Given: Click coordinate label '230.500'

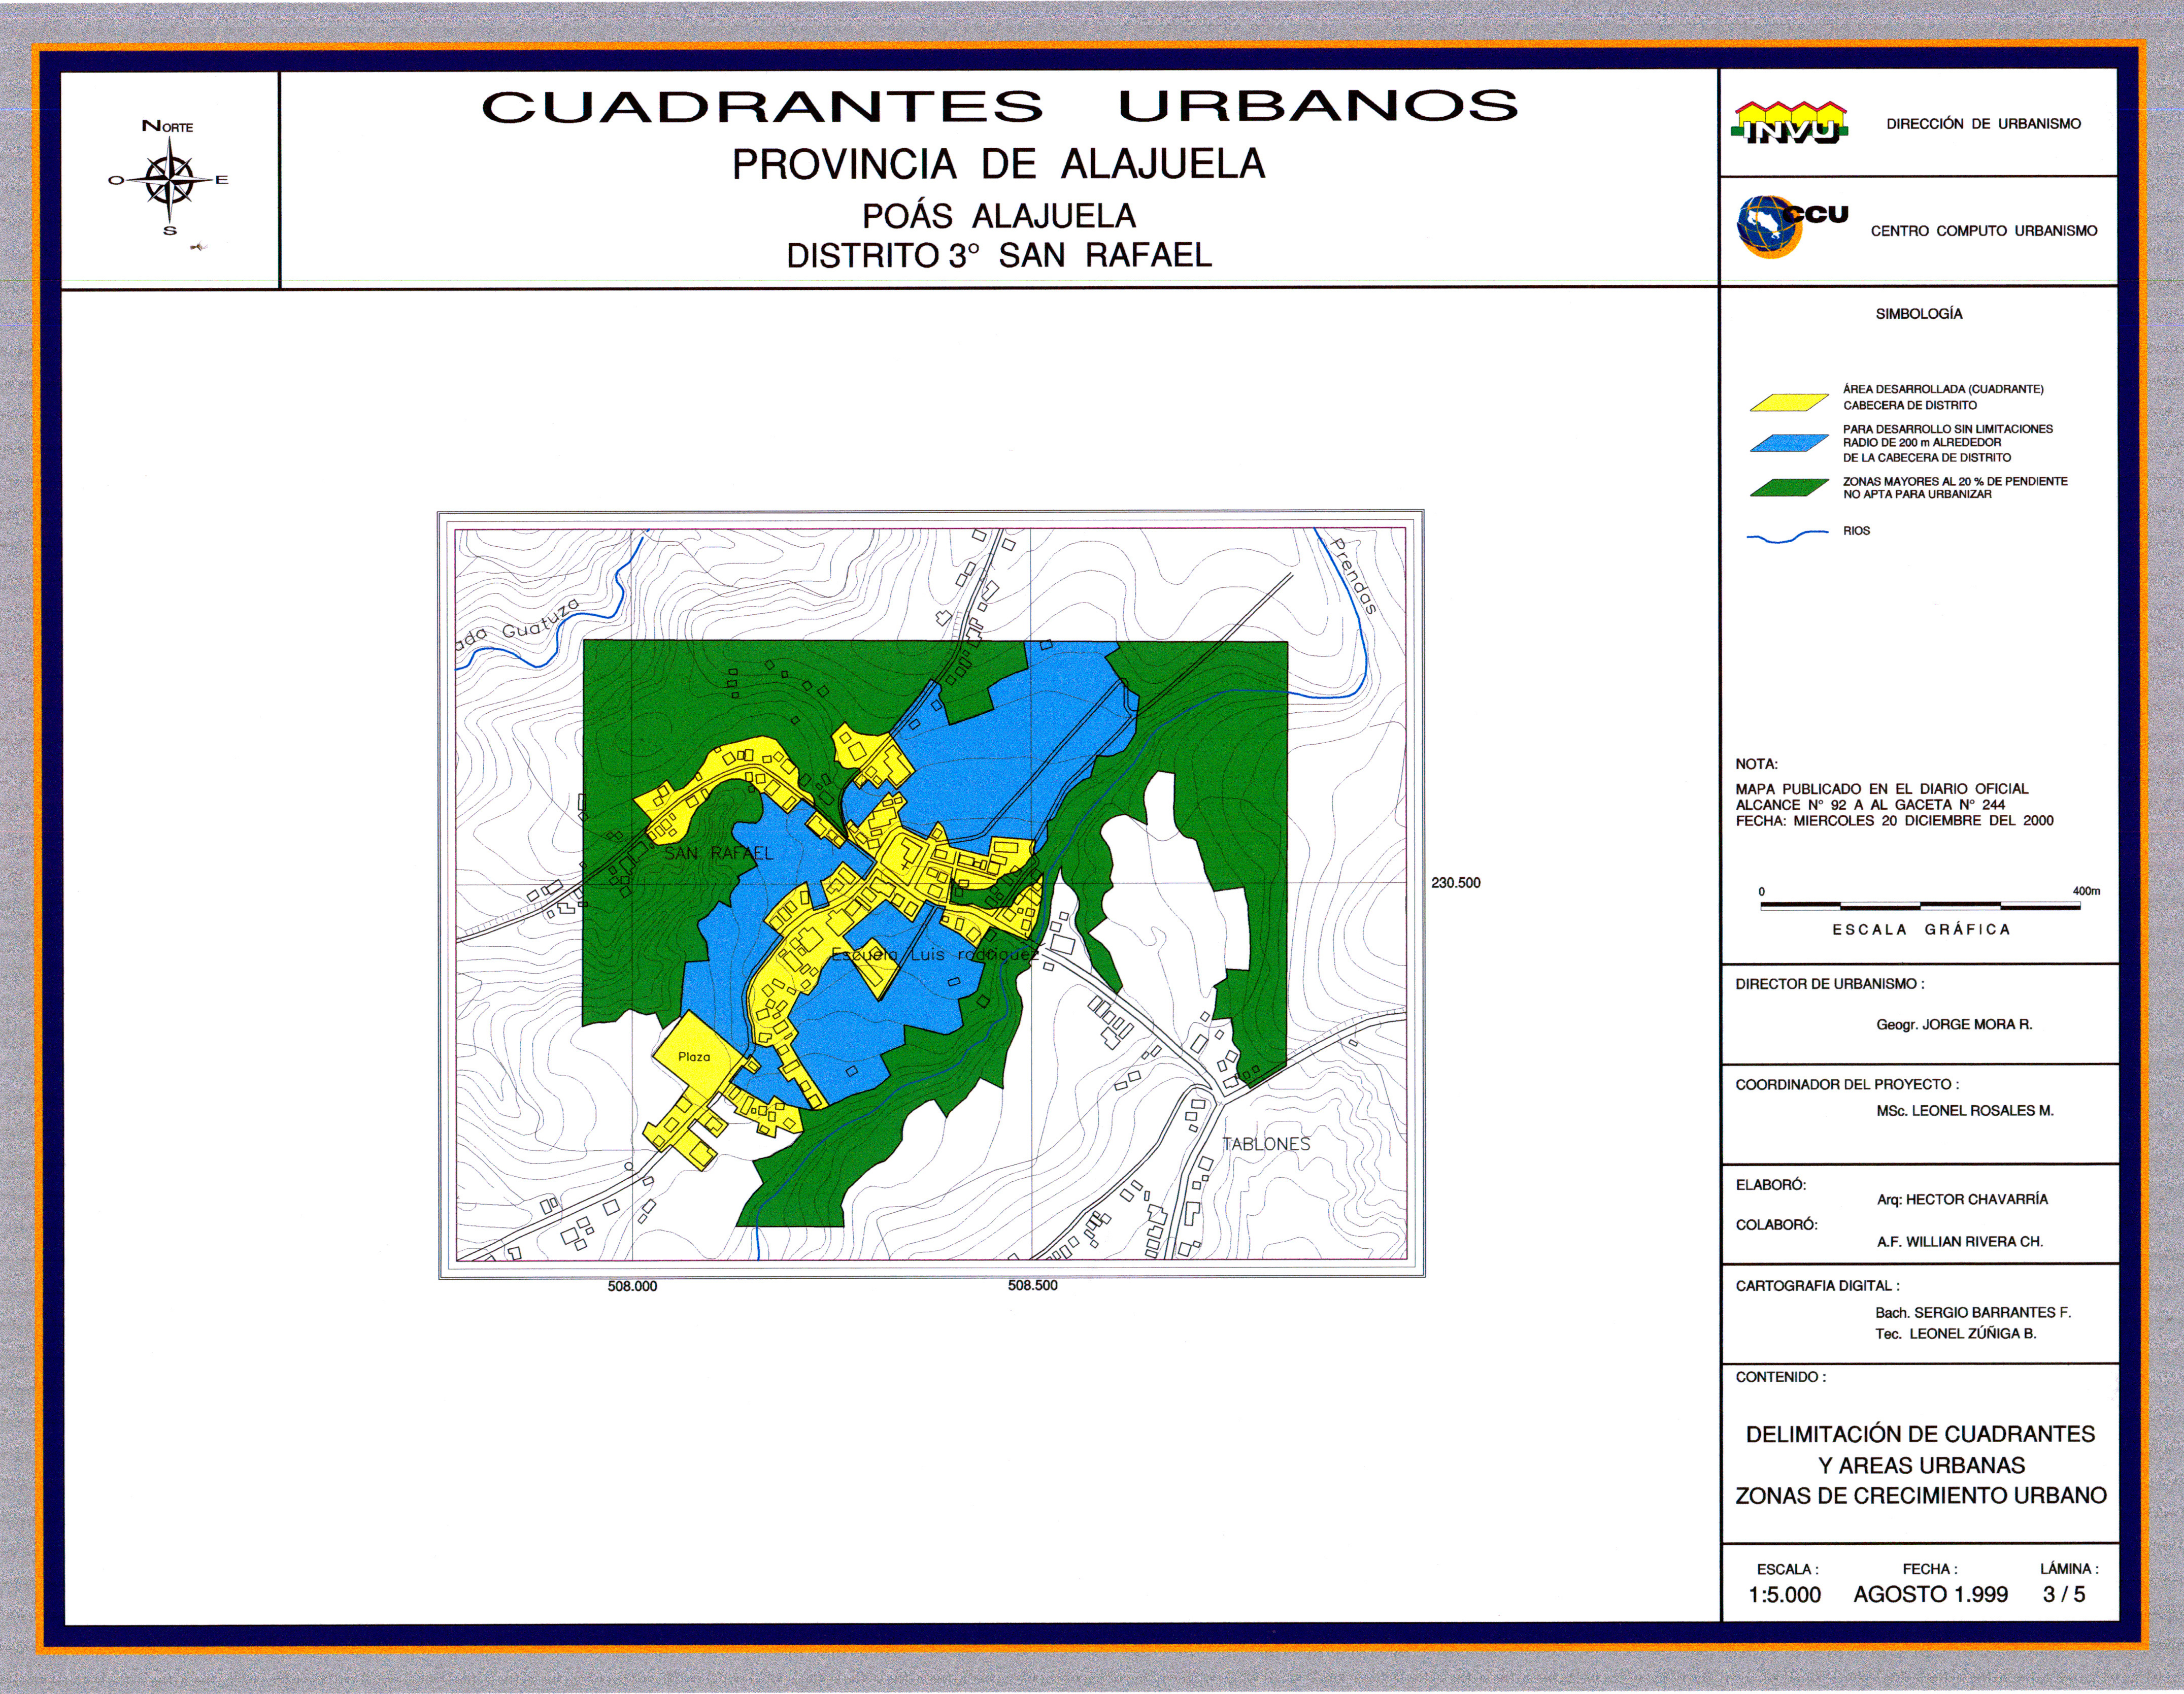Looking at the screenshot, I should pyautogui.click(x=1456, y=883).
